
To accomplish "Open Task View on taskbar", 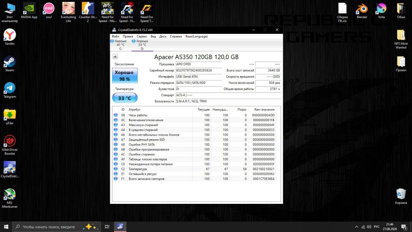I will click(107, 227).
